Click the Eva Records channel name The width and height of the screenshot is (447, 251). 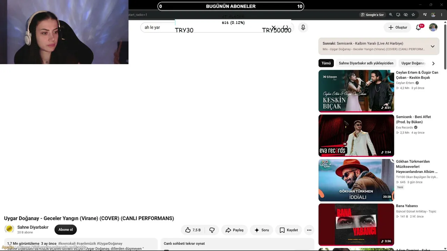tap(404, 128)
